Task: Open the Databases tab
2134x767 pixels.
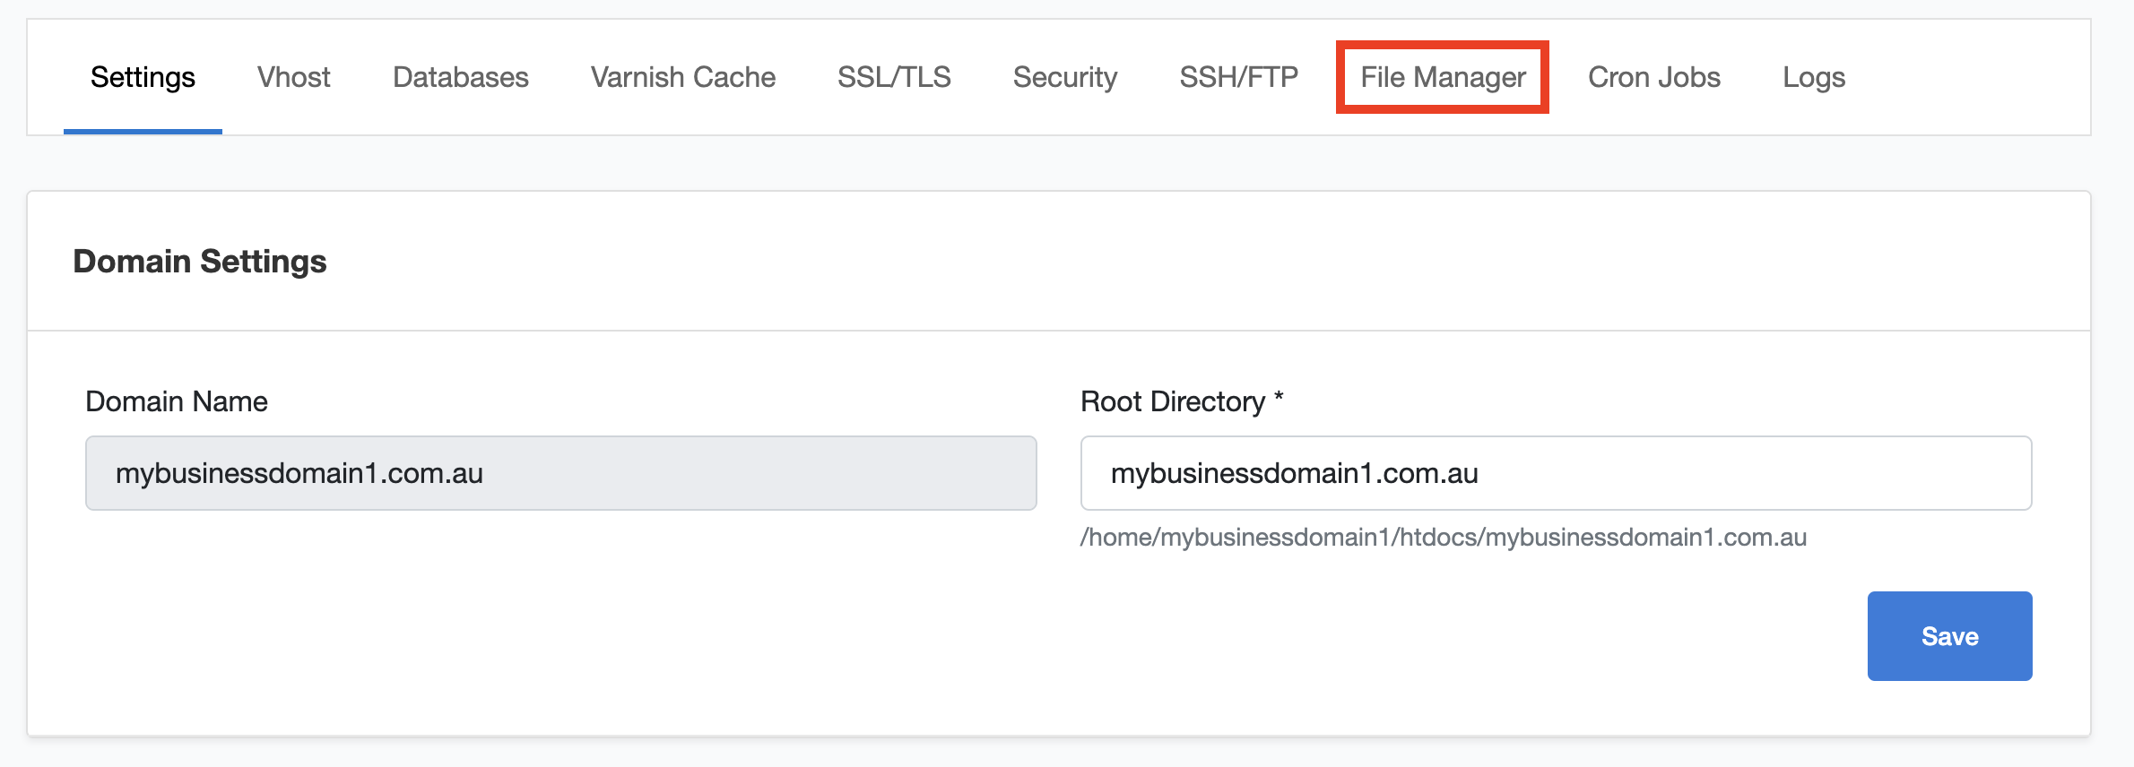Action: [460, 77]
